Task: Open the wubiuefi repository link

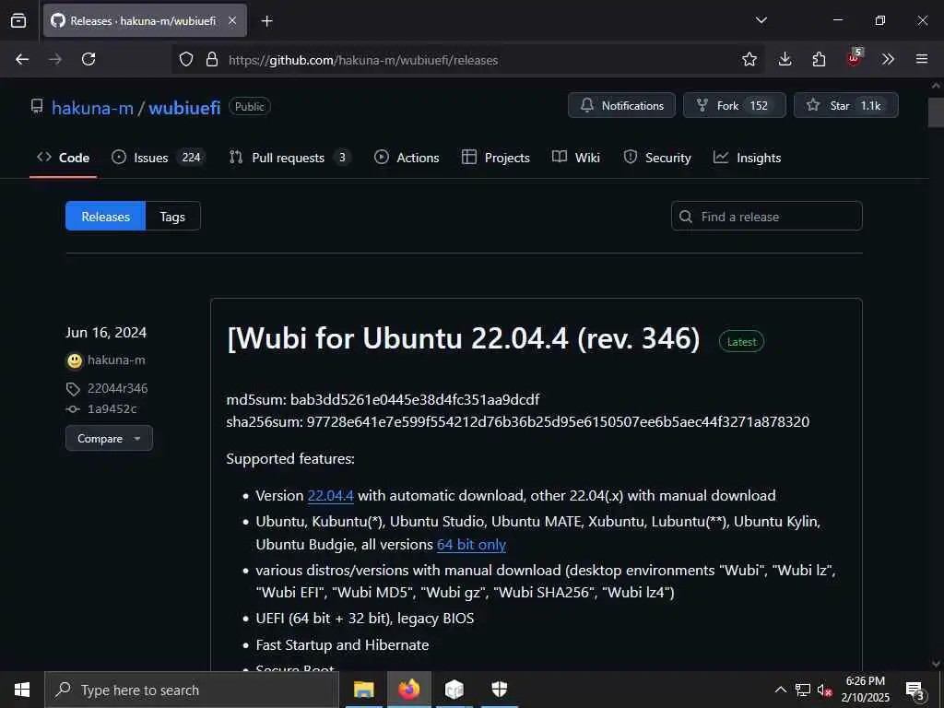Action: [184, 108]
